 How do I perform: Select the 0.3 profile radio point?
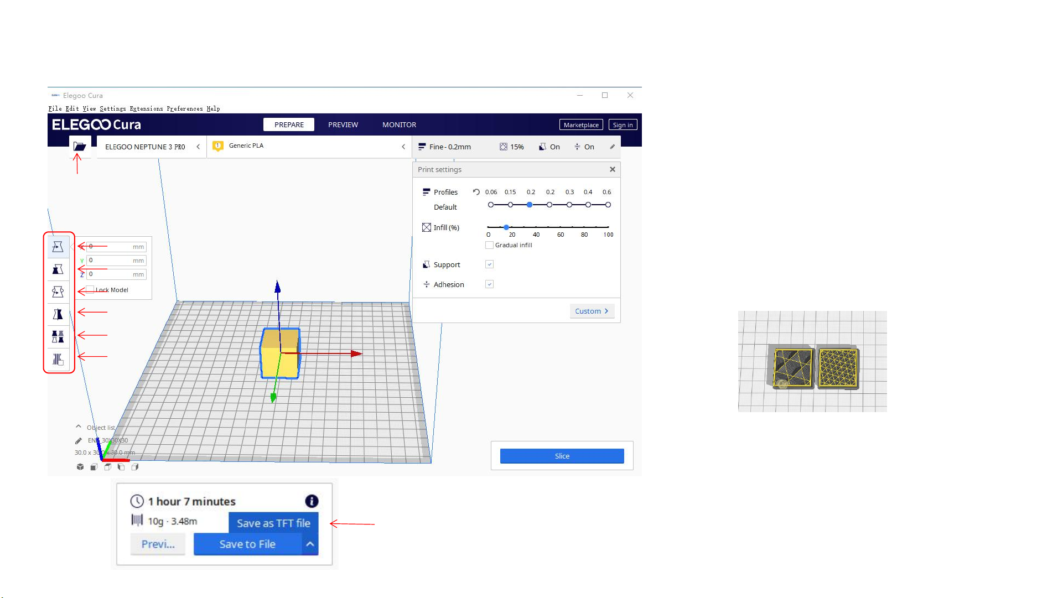click(569, 205)
